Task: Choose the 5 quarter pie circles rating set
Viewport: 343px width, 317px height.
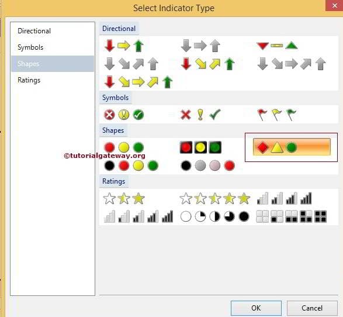Action: click(215, 216)
